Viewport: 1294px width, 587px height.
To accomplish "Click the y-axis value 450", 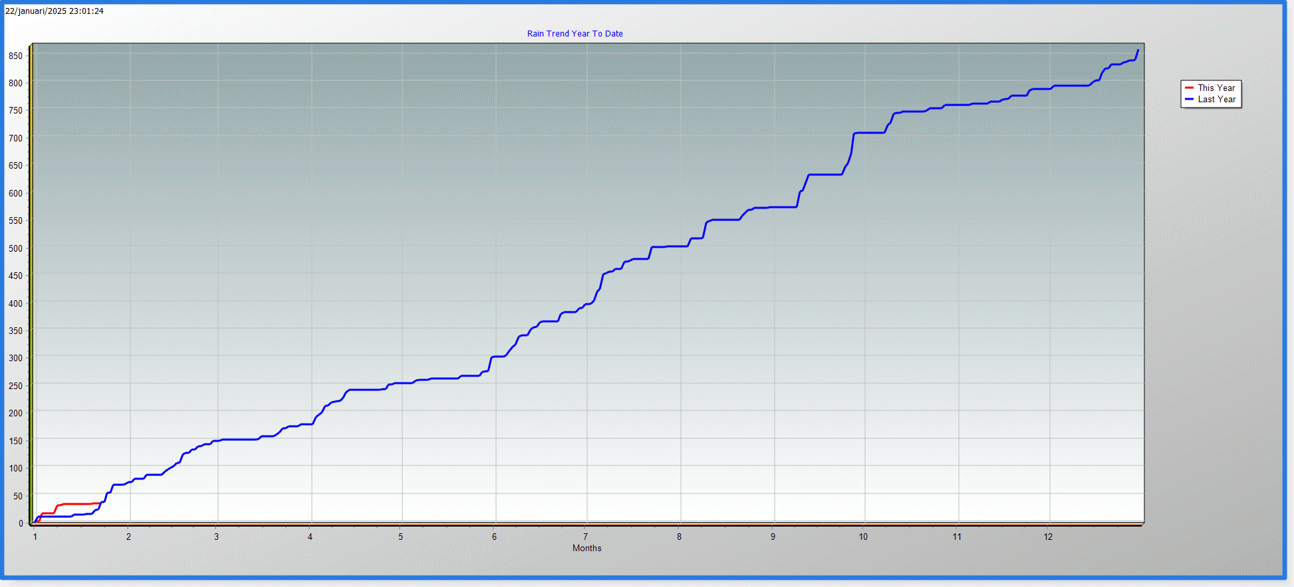I will tap(15, 276).
